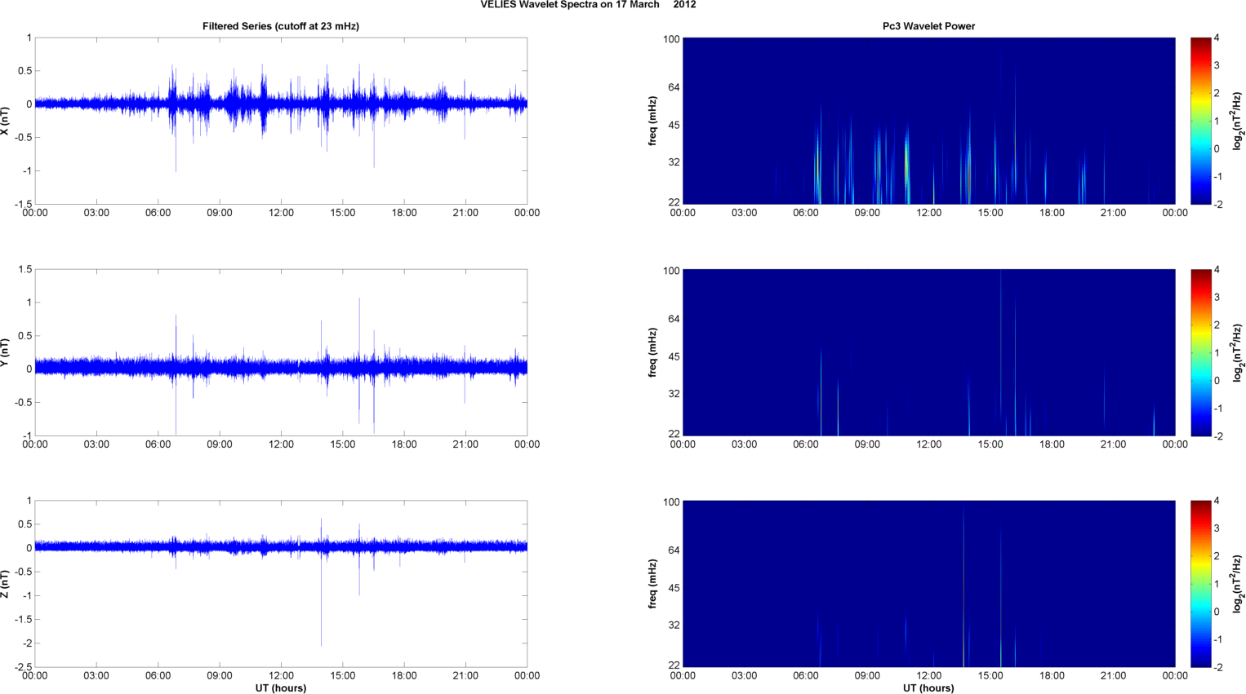Select the X component filtered series plot

tap(281, 121)
